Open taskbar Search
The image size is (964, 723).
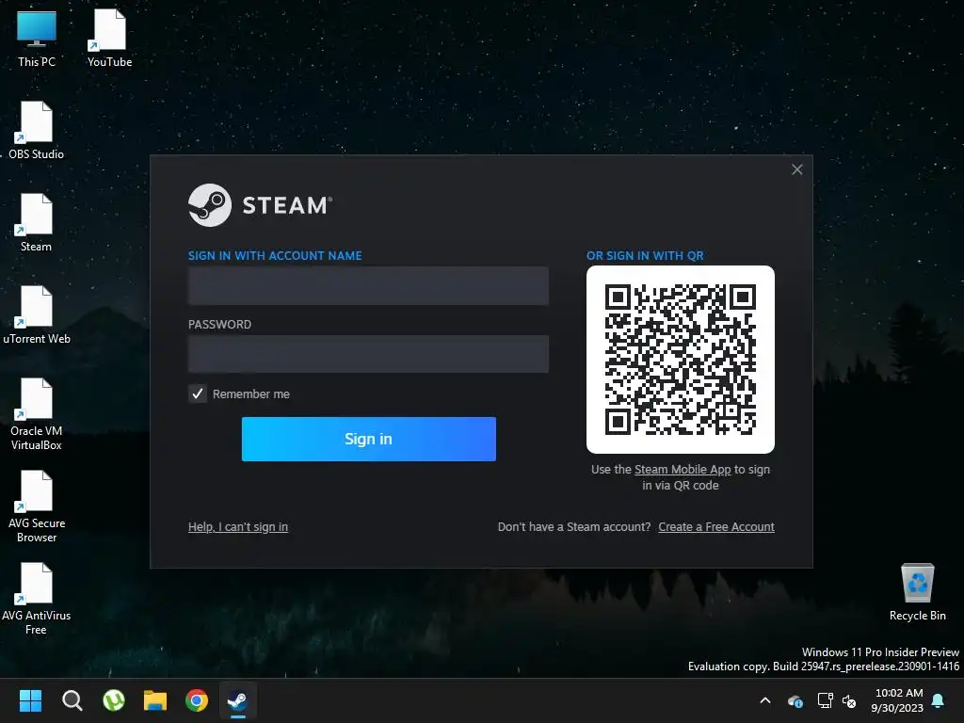pyautogui.click(x=72, y=700)
